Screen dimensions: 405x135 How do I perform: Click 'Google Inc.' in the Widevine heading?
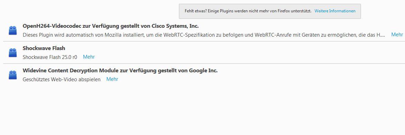point(203,71)
